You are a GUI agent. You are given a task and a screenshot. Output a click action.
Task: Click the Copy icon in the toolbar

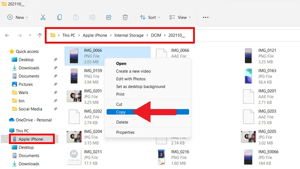[59, 17]
